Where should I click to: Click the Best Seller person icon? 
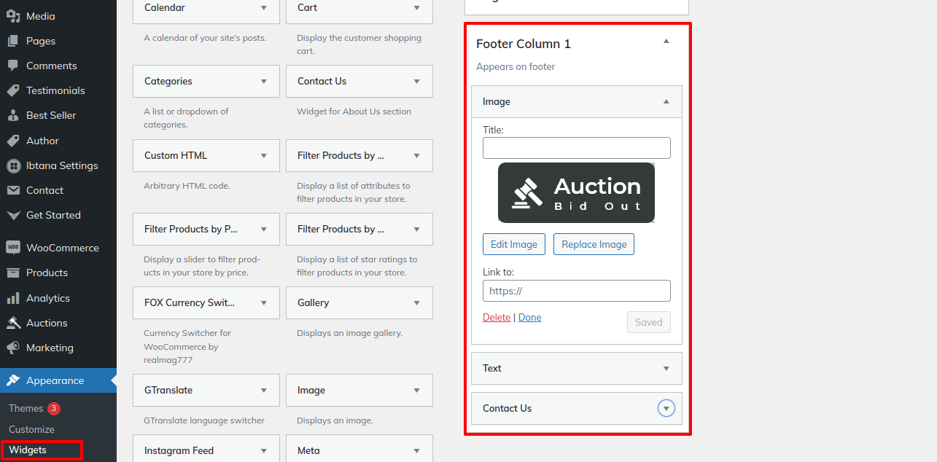pyautogui.click(x=13, y=116)
